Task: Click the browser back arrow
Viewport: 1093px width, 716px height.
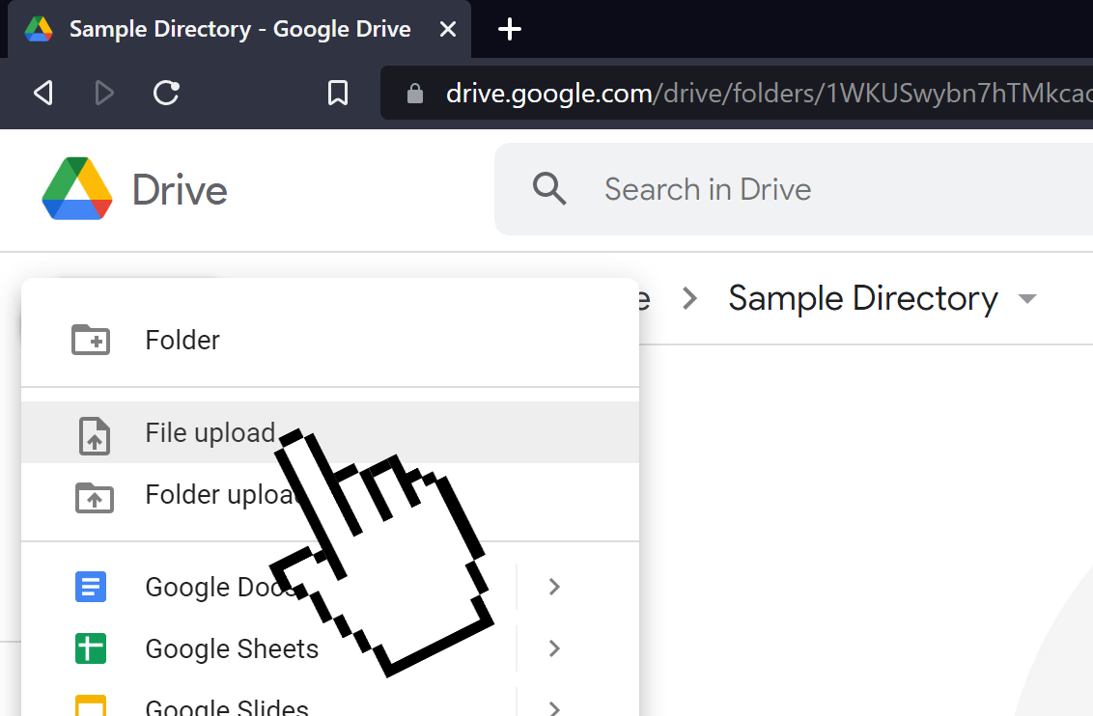Action: pos(43,93)
